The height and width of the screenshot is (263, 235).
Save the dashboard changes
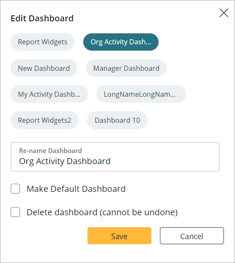tap(119, 236)
